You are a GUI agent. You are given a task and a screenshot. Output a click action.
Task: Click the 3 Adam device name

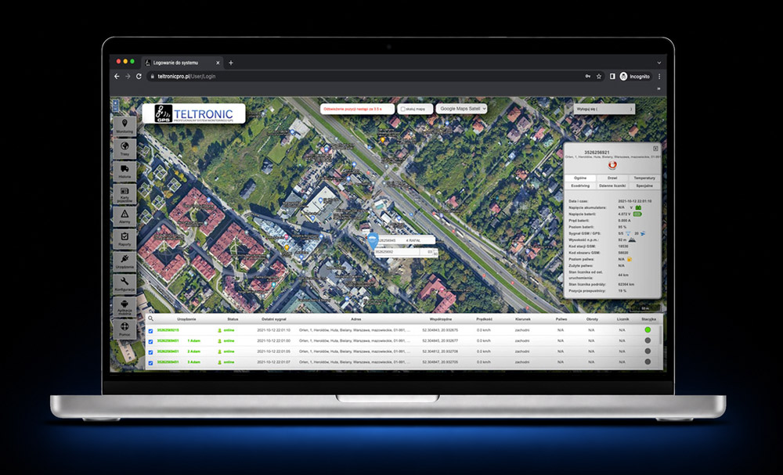click(193, 362)
